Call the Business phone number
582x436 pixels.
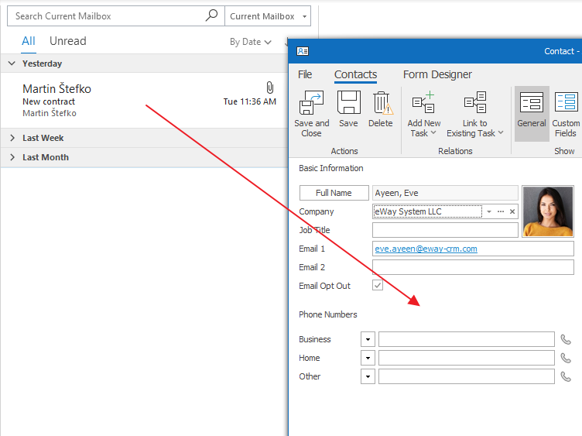(x=566, y=339)
